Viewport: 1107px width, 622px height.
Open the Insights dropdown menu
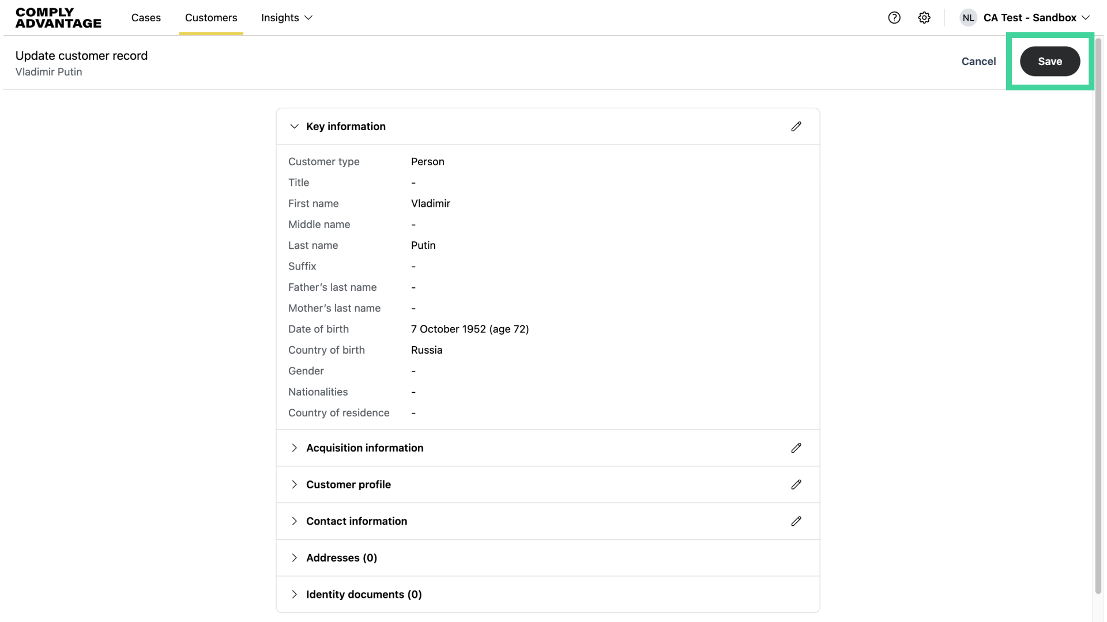click(287, 18)
